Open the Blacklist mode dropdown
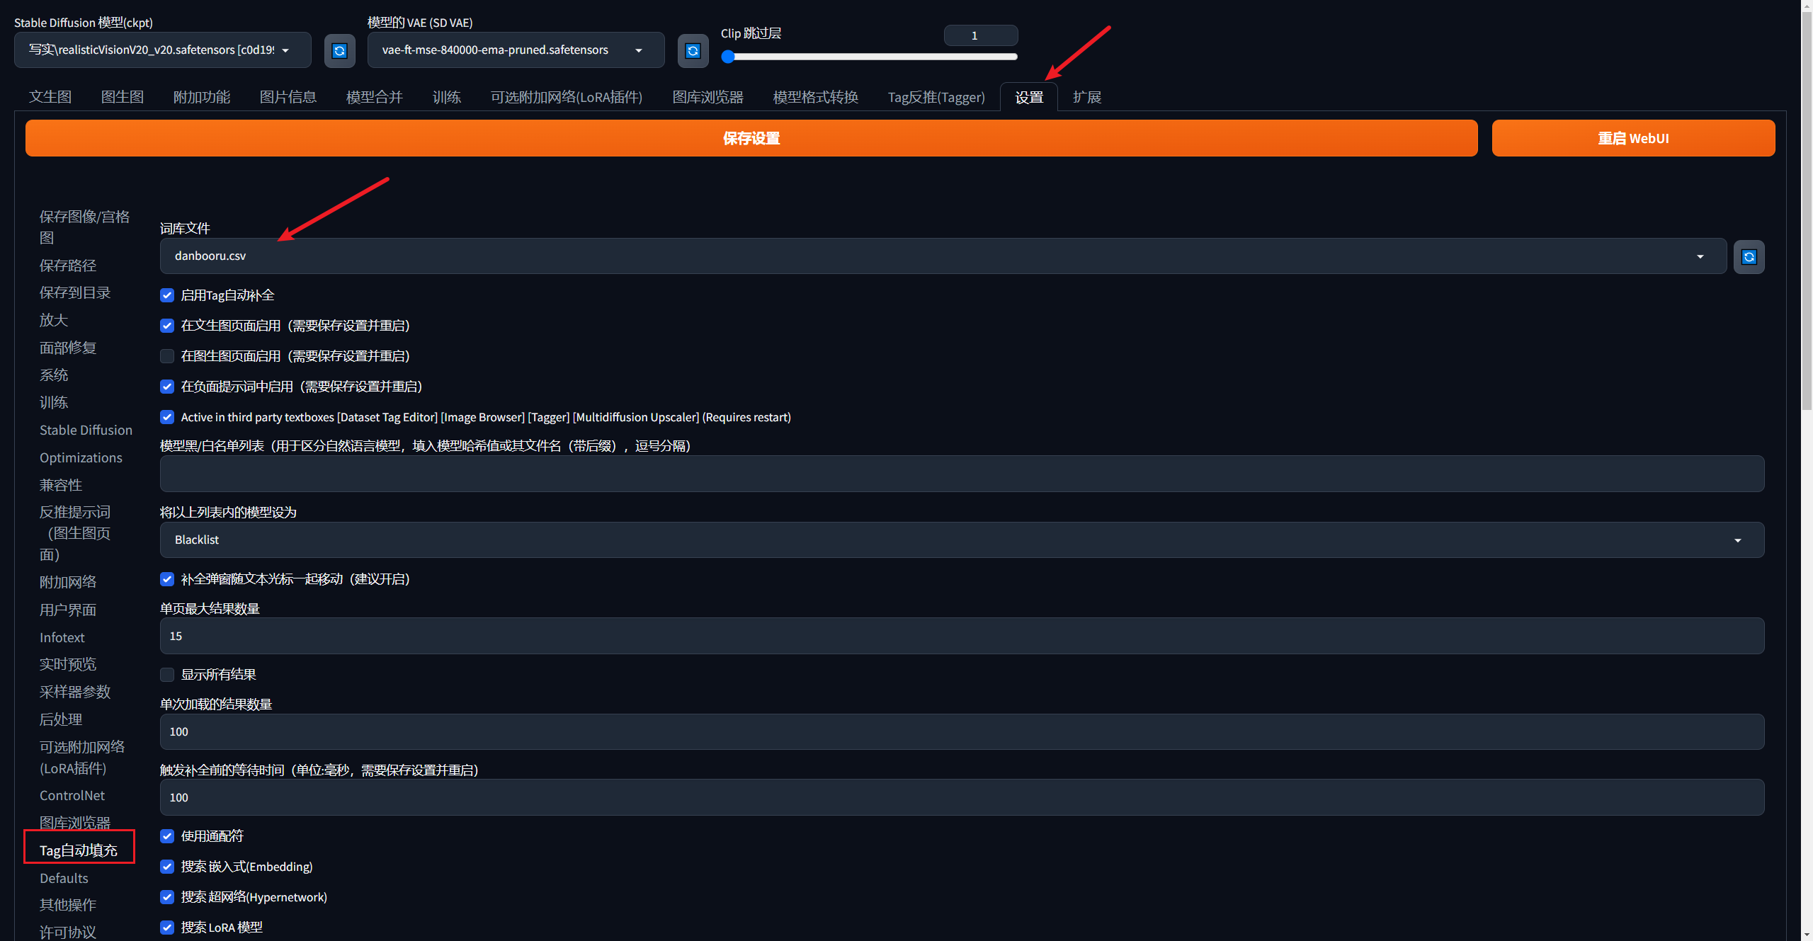Viewport: 1813px width, 941px height. 961,540
